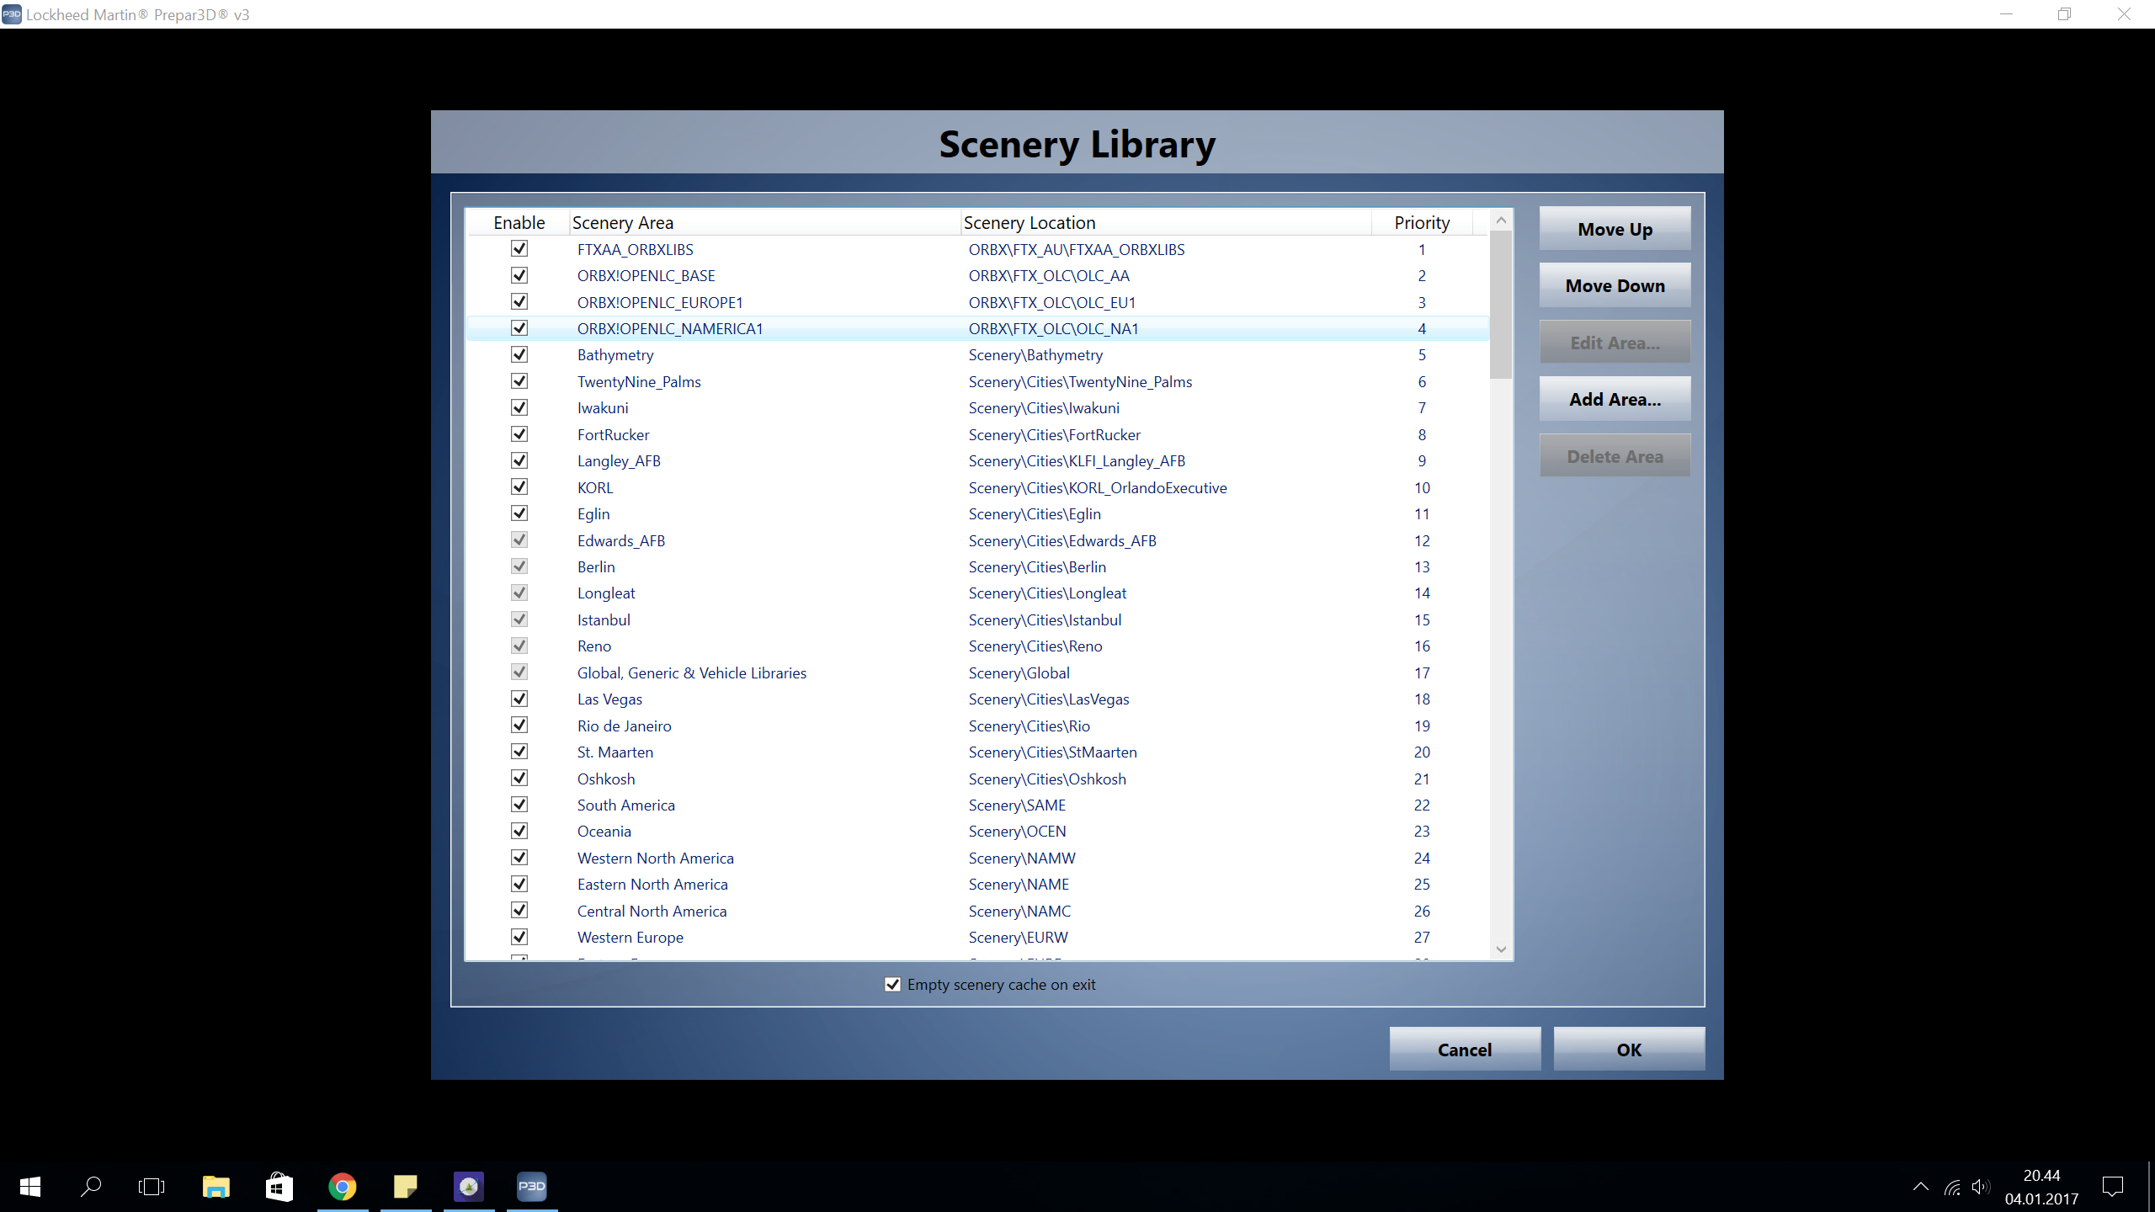Sort by Scenery Area column header
The height and width of the screenshot is (1212, 2155).
(x=764, y=222)
